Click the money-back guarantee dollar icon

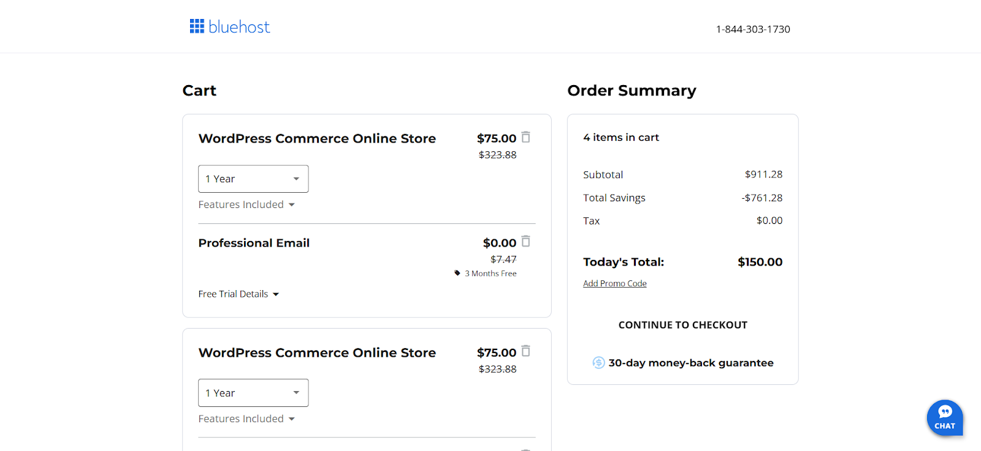pos(598,363)
